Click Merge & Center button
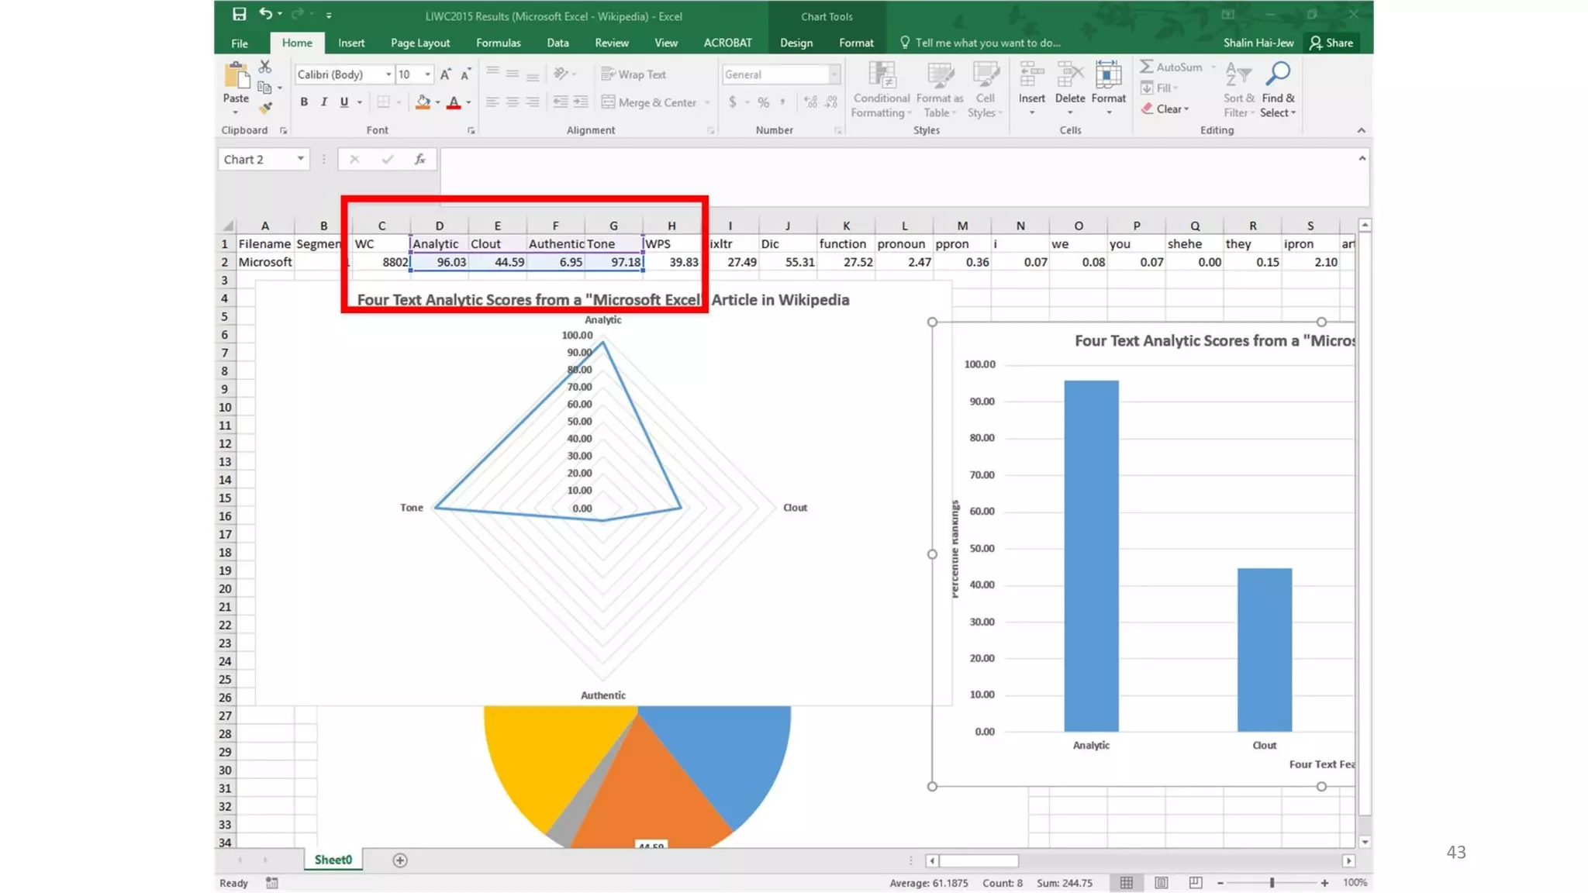The height and width of the screenshot is (893, 1588). tap(649, 102)
